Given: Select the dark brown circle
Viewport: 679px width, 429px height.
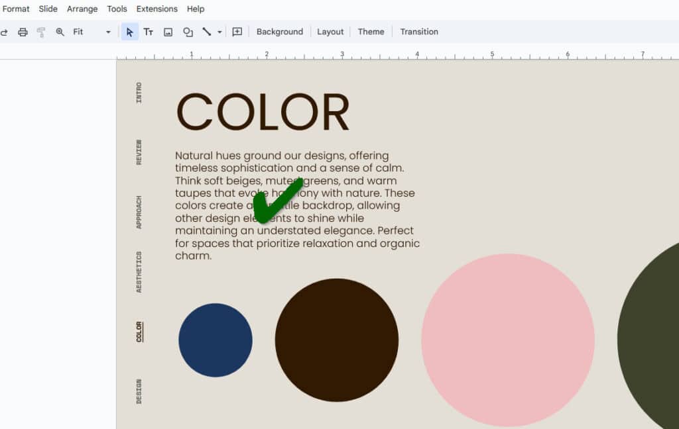Looking at the screenshot, I should click(336, 340).
